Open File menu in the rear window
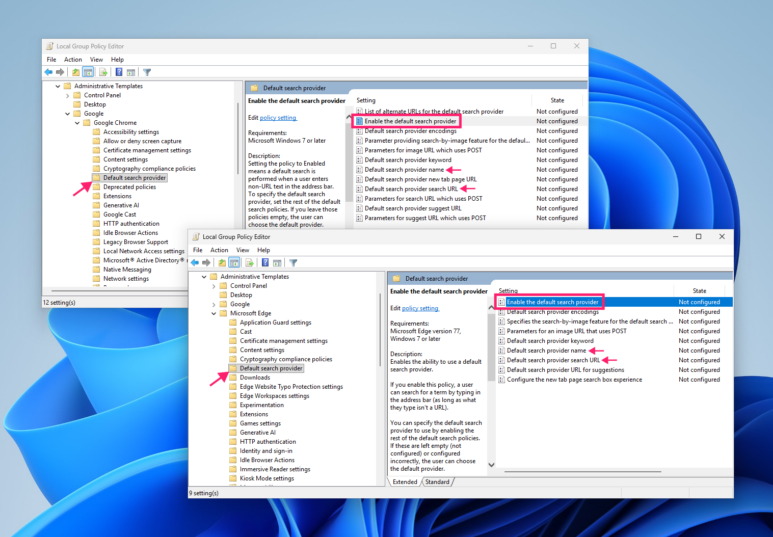This screenshot has width=773, height=537. click(51, 60)
